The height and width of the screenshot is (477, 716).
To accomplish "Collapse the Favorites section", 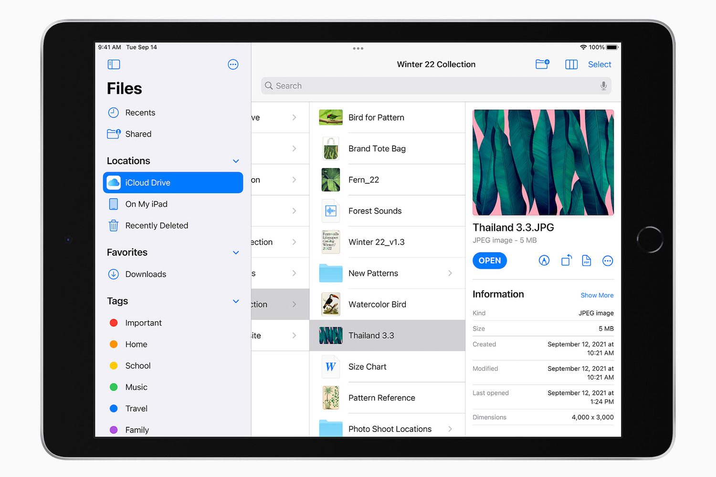I will (x=236, y=253).
